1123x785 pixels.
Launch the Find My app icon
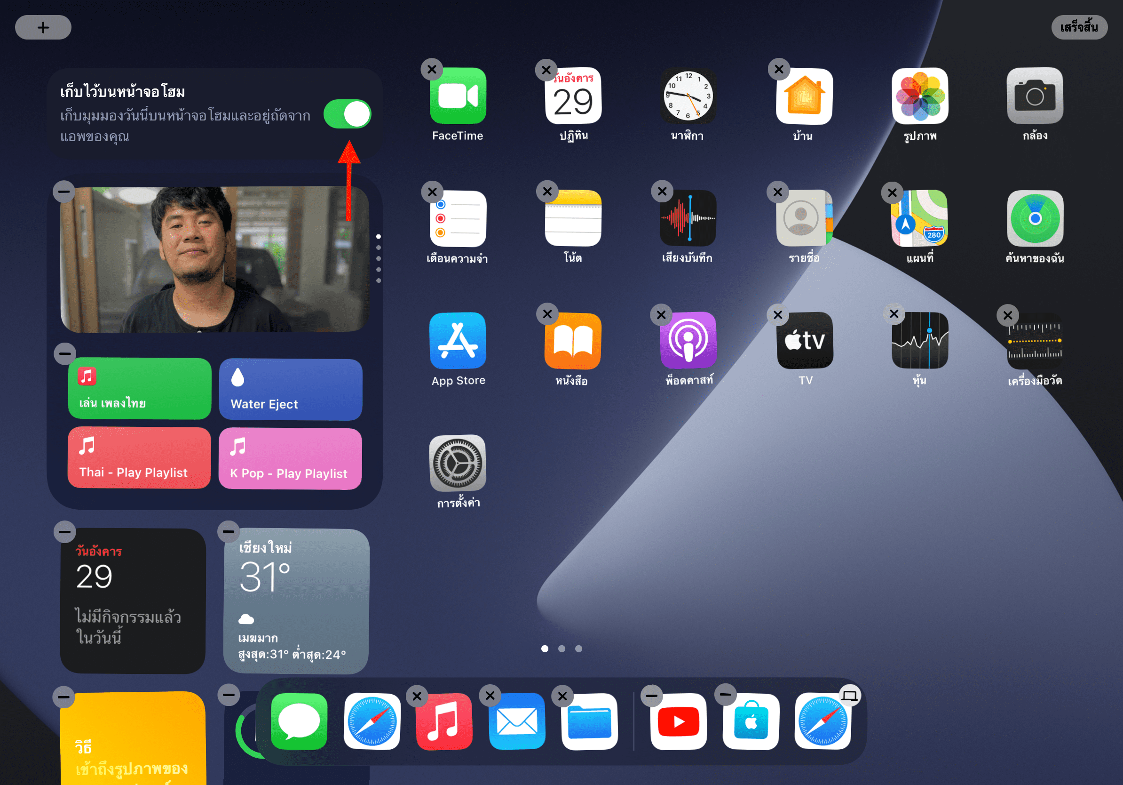[x=1035, y=218]
